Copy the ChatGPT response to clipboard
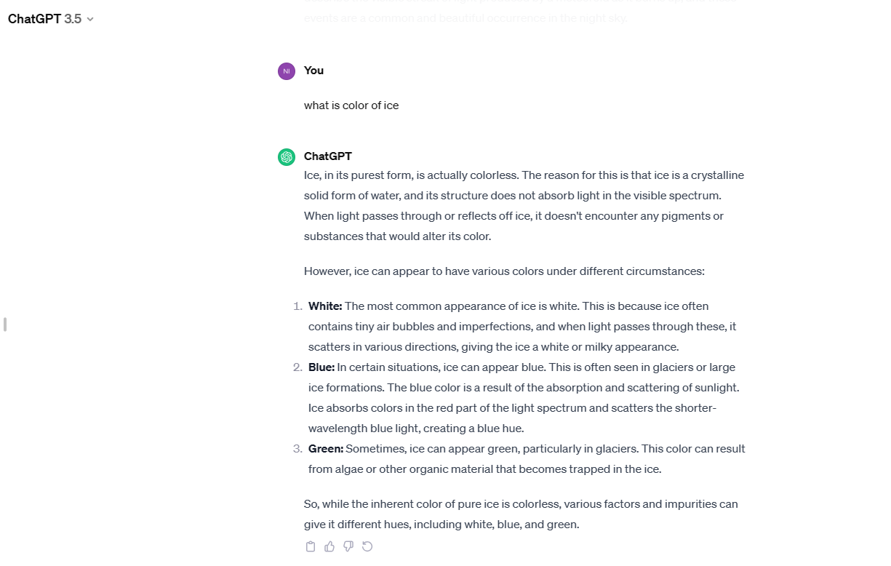Image resolution: width=891 pixels, height=566 pixels. (311, 546)
